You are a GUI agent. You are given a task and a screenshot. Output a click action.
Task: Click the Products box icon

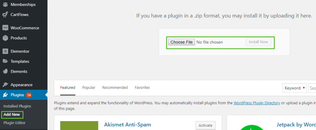click(5, 38)
